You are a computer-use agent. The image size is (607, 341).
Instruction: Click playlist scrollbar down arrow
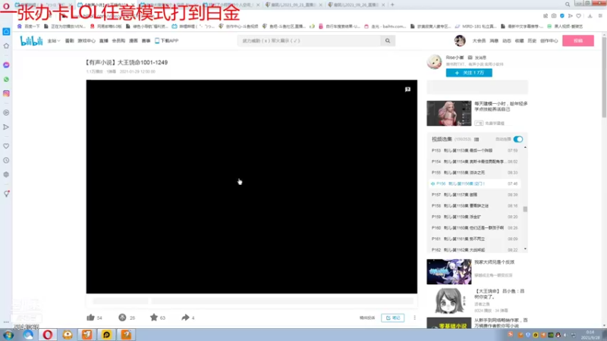525,249
